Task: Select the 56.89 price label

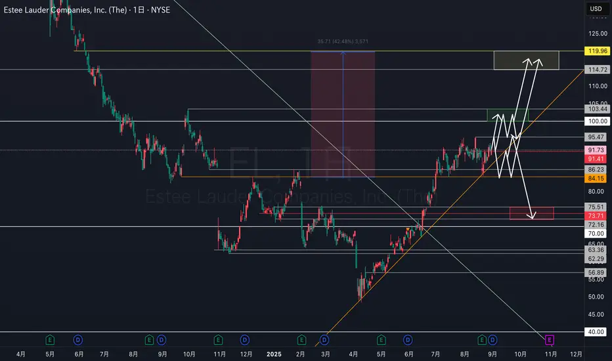Action: point(596,273)
